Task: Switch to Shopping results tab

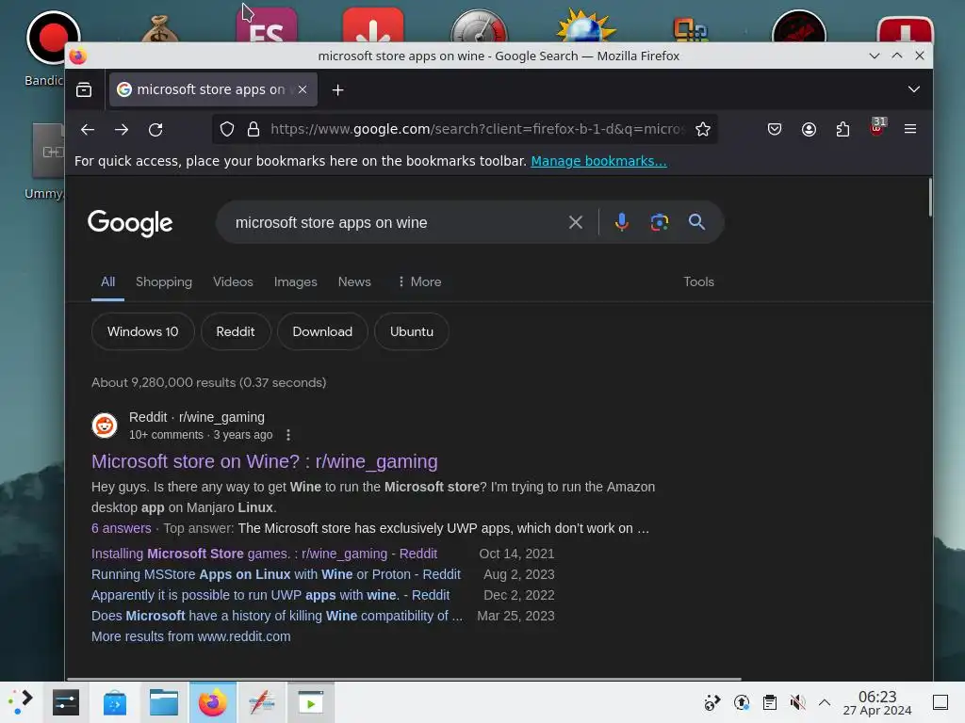Action: 164,281
